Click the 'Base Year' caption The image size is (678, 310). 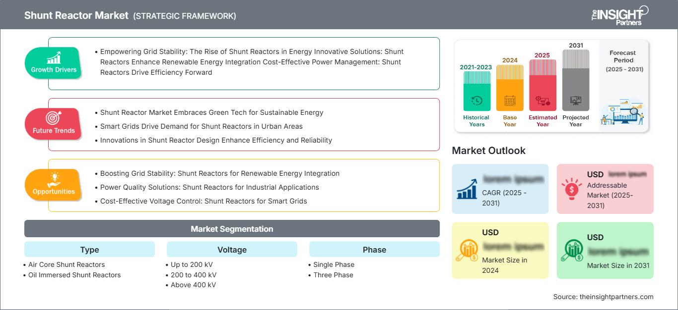click(510, 121)
